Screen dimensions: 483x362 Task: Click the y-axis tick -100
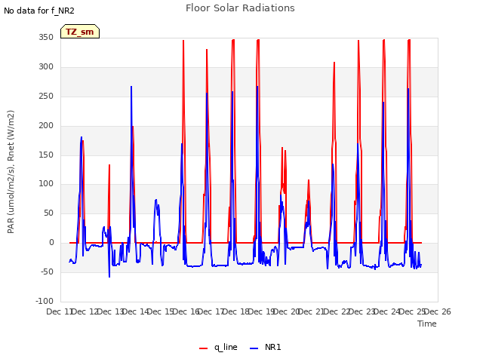(x=45, y=301)
